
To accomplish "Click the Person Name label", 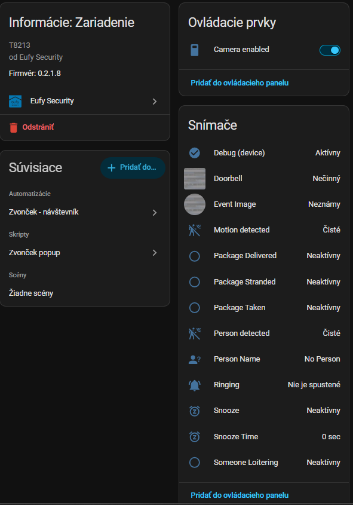I will point(237,359).
